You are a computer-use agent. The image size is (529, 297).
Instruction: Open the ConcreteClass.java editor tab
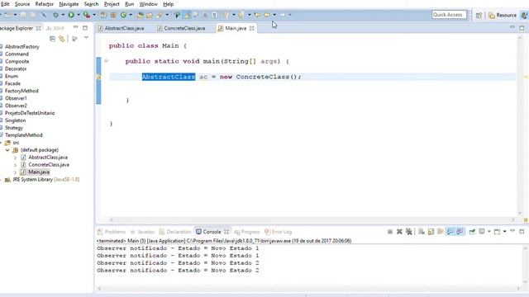181,28
